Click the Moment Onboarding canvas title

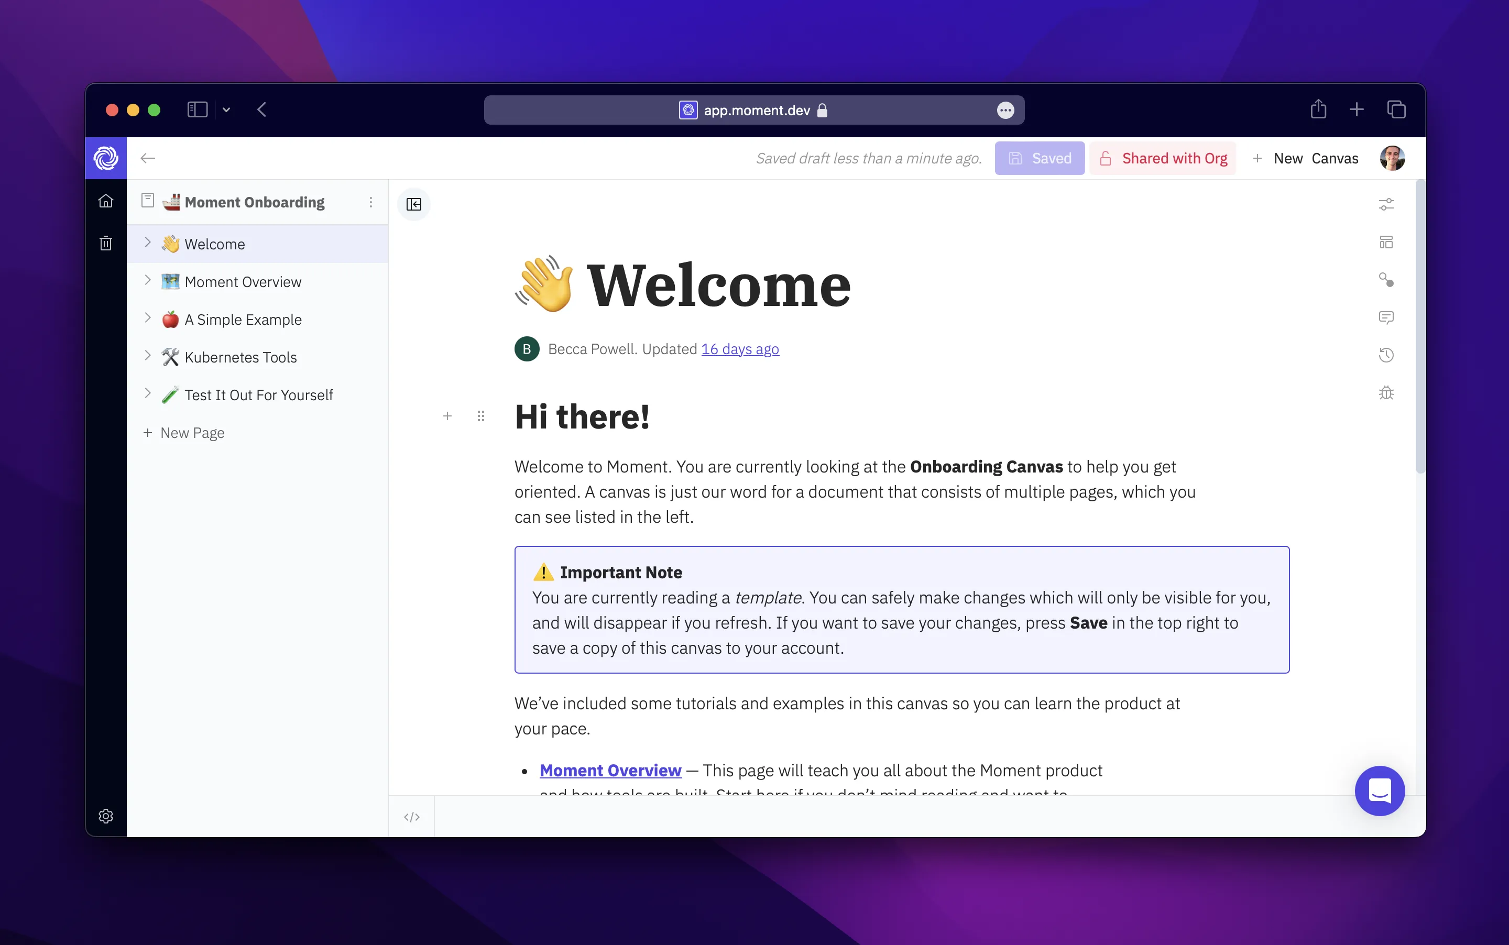click(255, 203)
